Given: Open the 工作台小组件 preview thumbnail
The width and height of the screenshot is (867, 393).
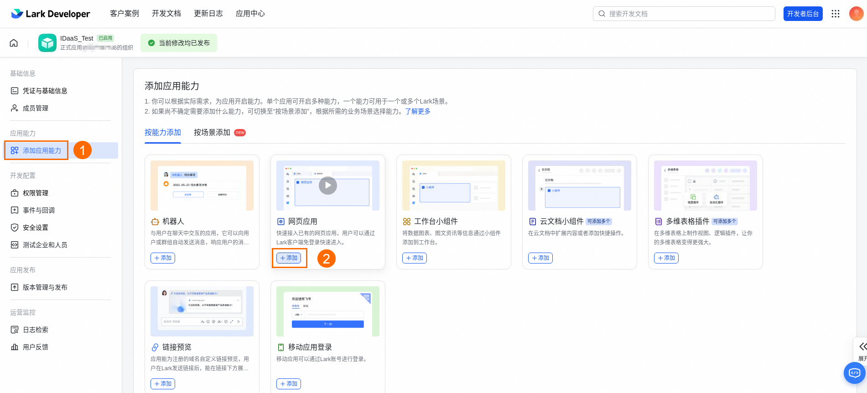Looking at the screenshot, I should [x=454, y=186].
